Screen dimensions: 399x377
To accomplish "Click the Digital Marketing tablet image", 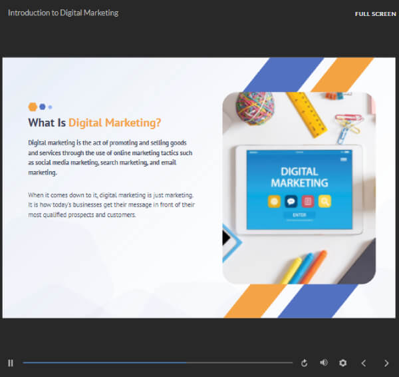I will (x=299, y=188).
